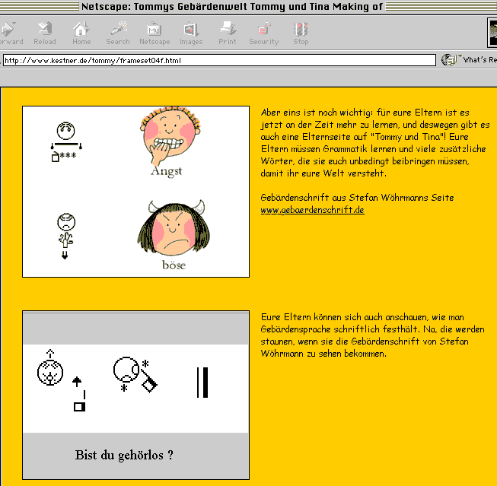Show Security information
The image size is (497, 486).
pos(263,33)
